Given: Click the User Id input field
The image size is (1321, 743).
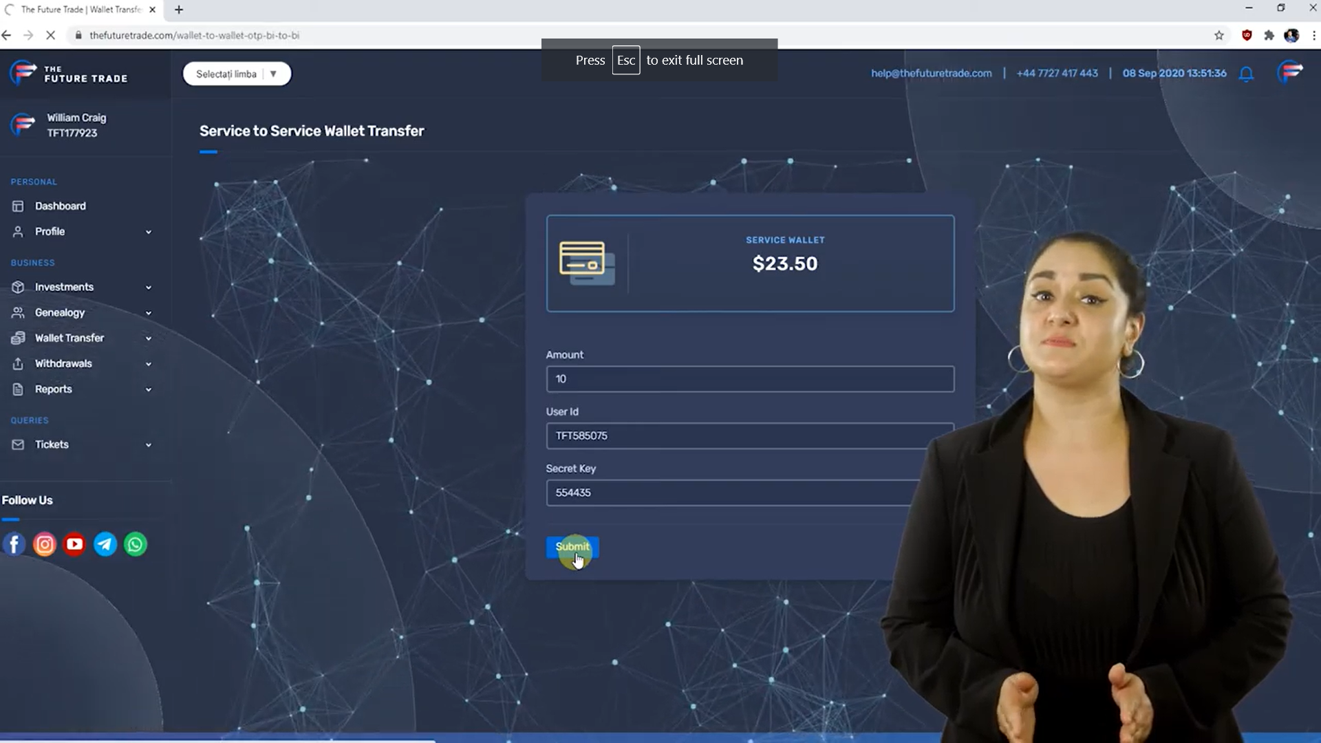Looking at the screenshot, I should click(750, 436).
